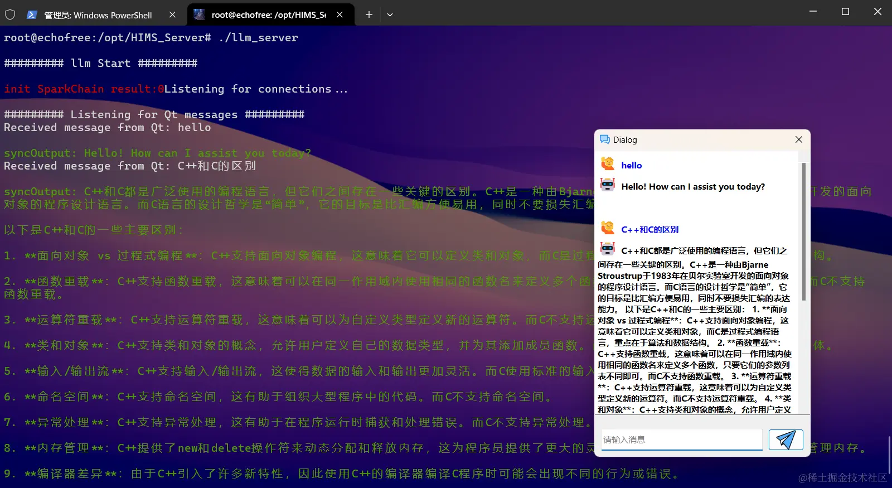Click the user avatar beside "hello"
This screenshot has height=488, width=892.
tap(608, 164)
